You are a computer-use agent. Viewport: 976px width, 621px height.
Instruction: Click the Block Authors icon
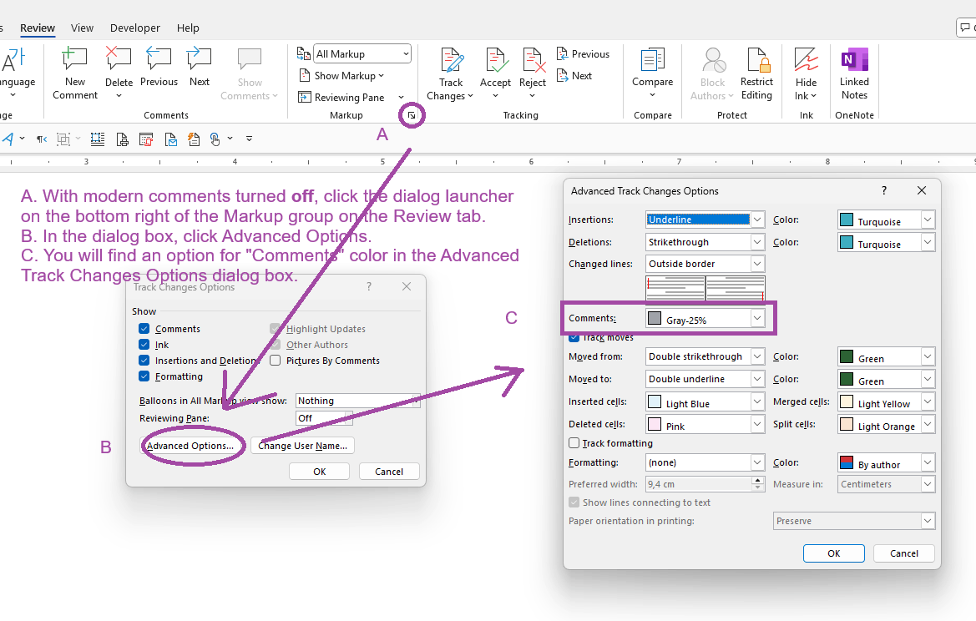point(713,60)
